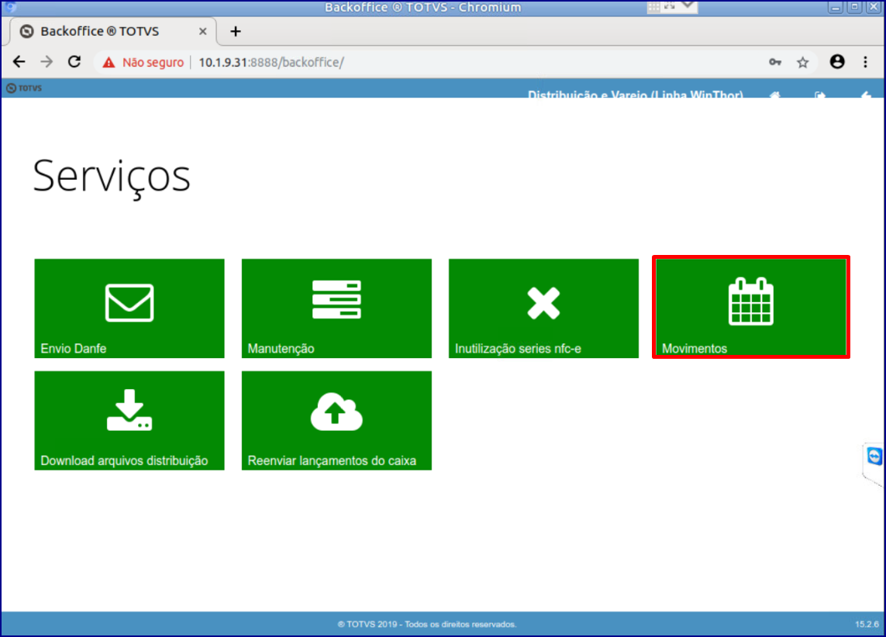Select the Backoffice ® TOTVS tab
Viewport: 886px width, 637px height.
tap(113, 32)
